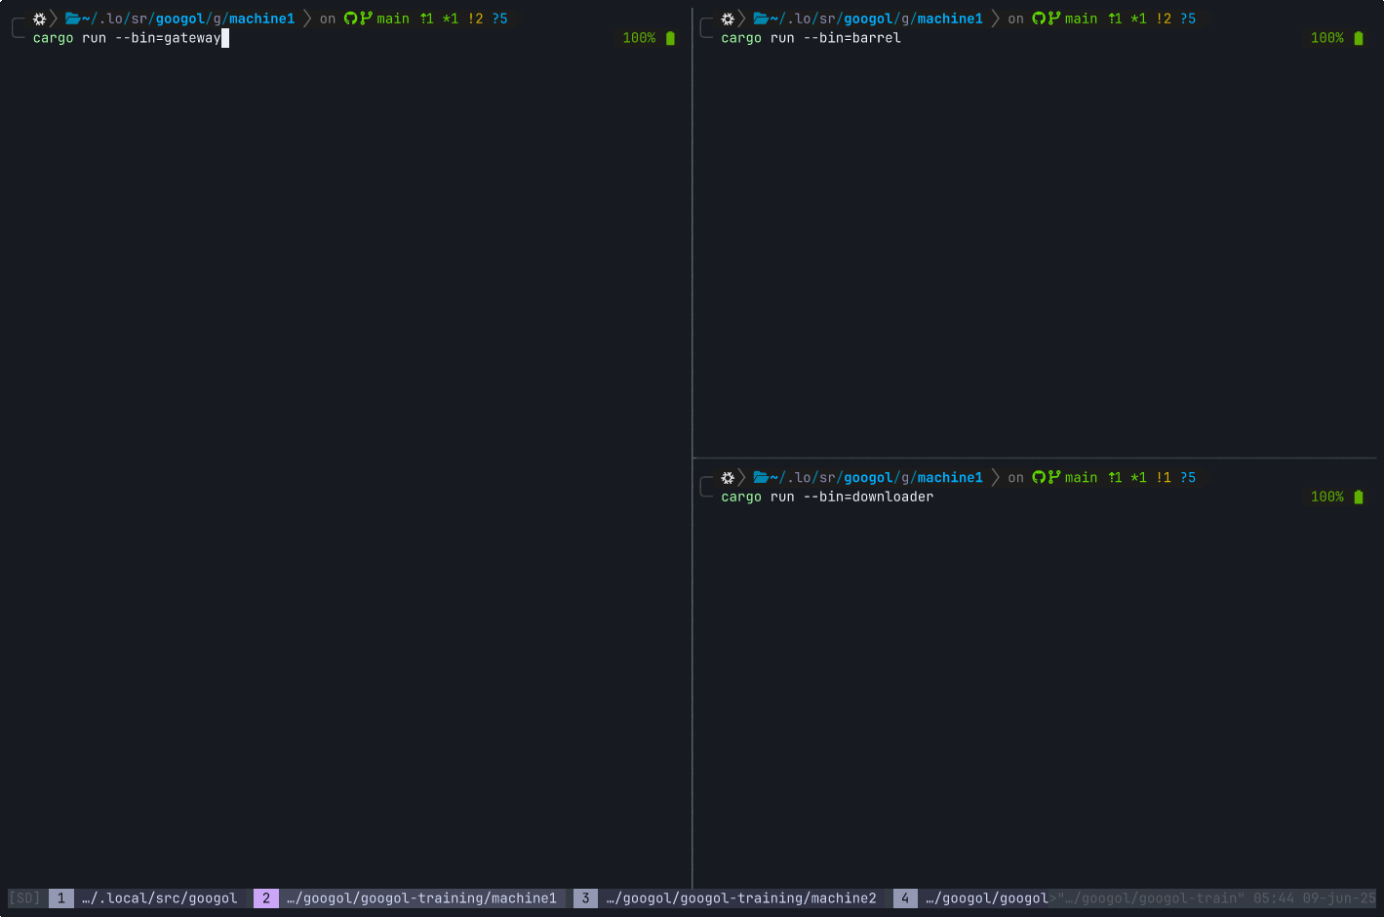Click the folder icon in the downloader pane prompt
1384x917 pixels.
point(761,477)
